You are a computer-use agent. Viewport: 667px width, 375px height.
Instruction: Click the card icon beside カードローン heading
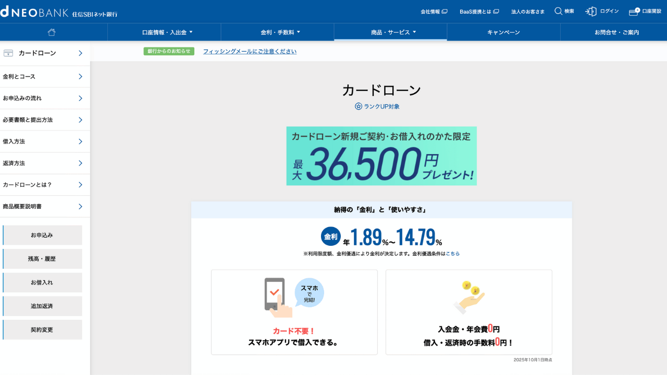click(x=7, y=53)
